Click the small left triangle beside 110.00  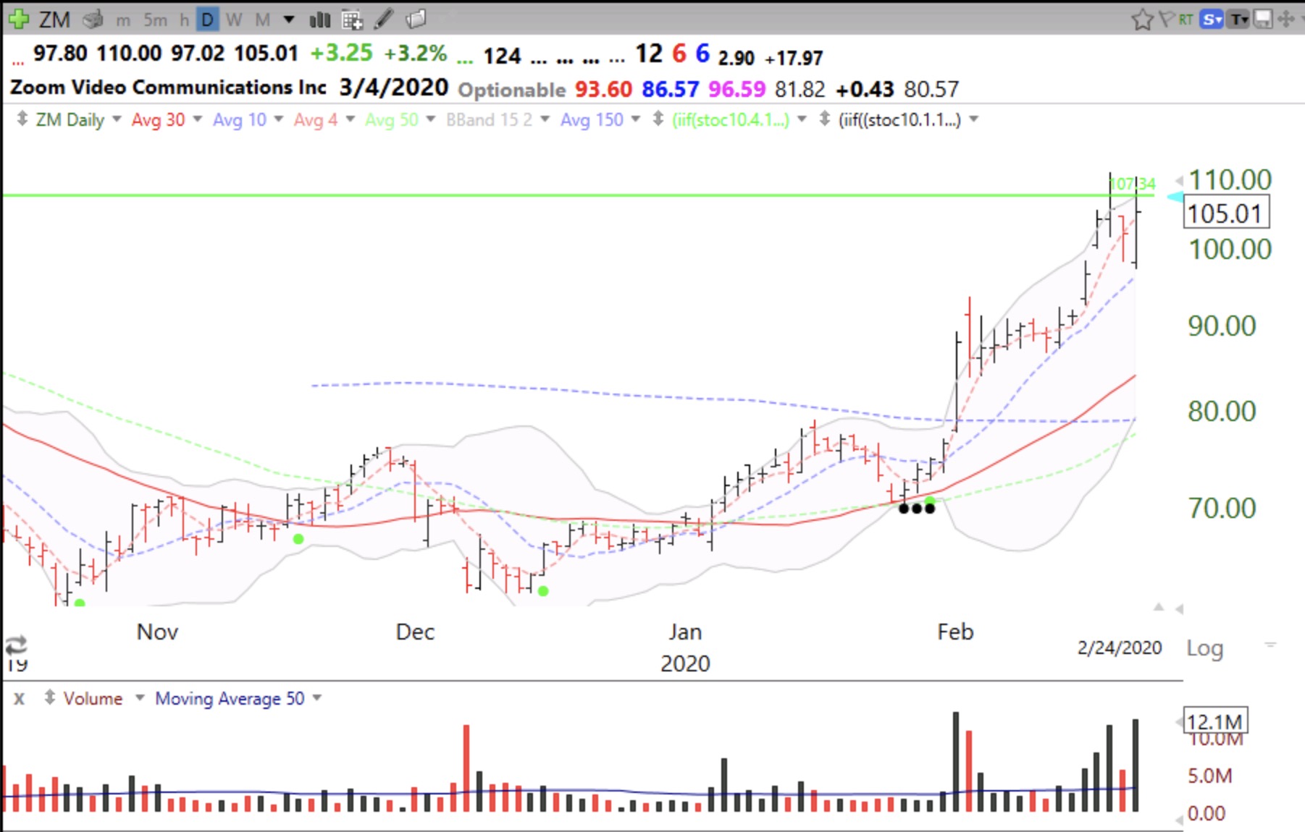[x=1179, y=180]
